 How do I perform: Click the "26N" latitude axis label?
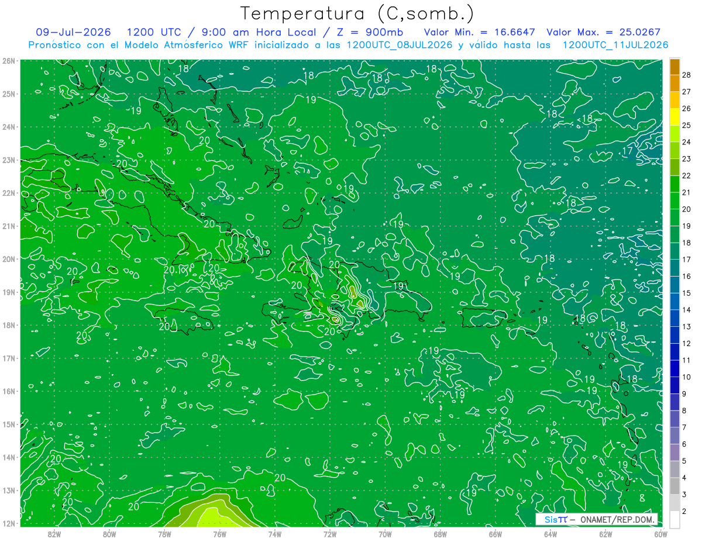click(8, 61)
